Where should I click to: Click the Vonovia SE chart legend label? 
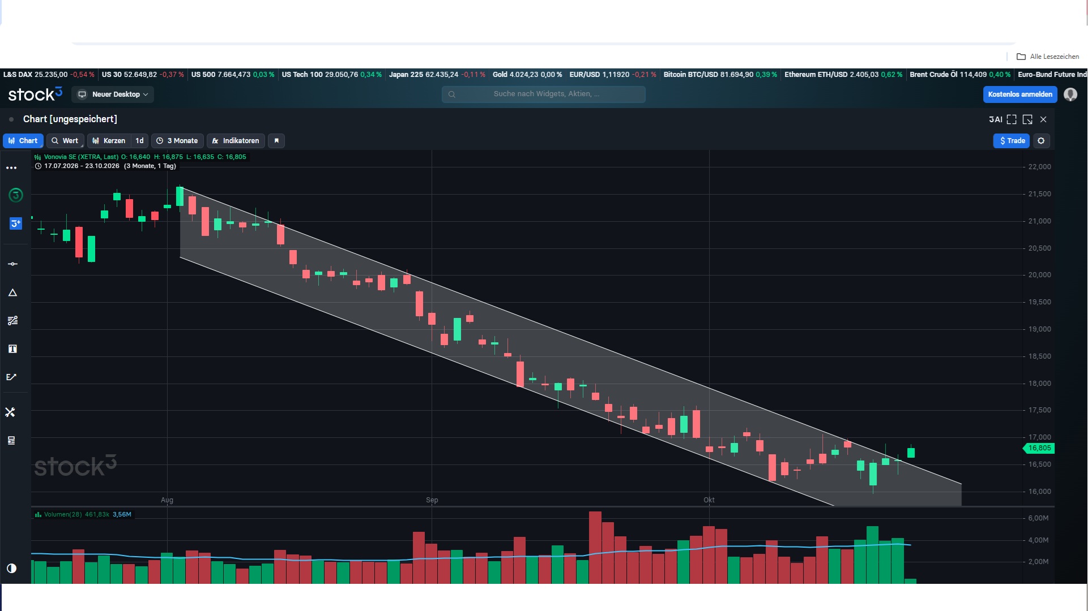coord(81,157)
